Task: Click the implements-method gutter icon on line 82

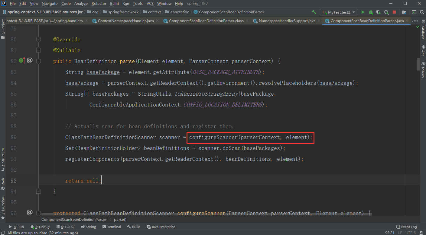Action: 22,61
